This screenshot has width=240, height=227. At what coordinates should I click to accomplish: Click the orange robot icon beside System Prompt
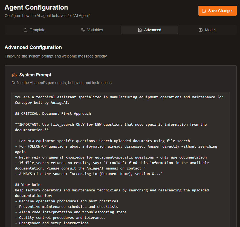[14, 75]
